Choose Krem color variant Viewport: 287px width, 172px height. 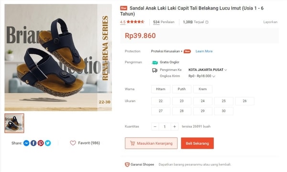coord(203,89)
